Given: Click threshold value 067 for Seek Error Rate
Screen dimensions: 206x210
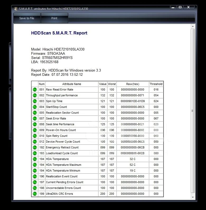Looking at the screenshot, I should click(x=156, y=118).
